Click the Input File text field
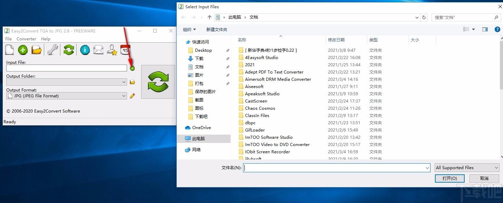The width and height of the screenshot is (503, 203). [67, 68]
